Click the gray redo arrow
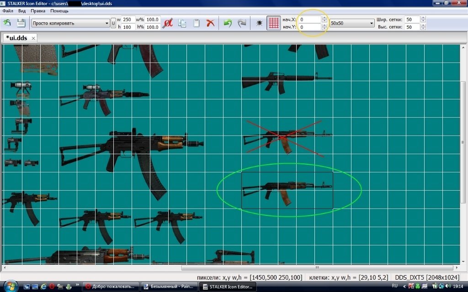Viewport: 468px width, 292px height. 242,23
